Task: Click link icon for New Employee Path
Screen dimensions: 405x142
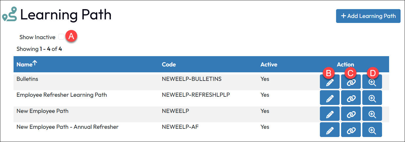Action: (x=351, y=114)
